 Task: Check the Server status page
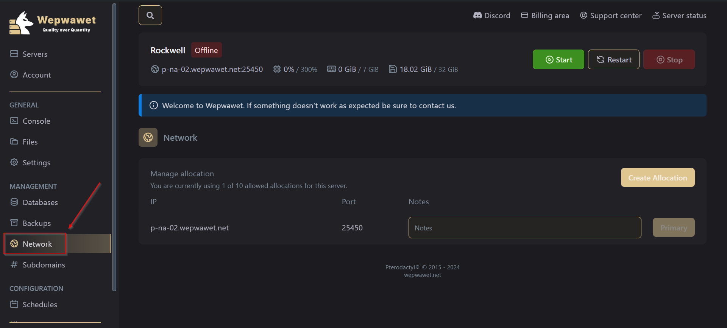[x=679, y=16]
